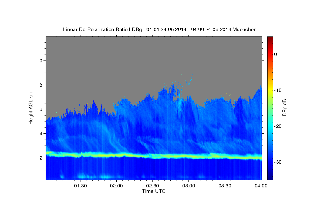Click the plot title 'Linear De-Polarization Ratio LDRg'
Screen dimensions: 324x216
[103, 29]
